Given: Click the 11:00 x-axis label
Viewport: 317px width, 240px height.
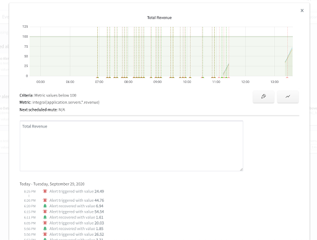Looking at the screenshot, I should coord(216,82).
